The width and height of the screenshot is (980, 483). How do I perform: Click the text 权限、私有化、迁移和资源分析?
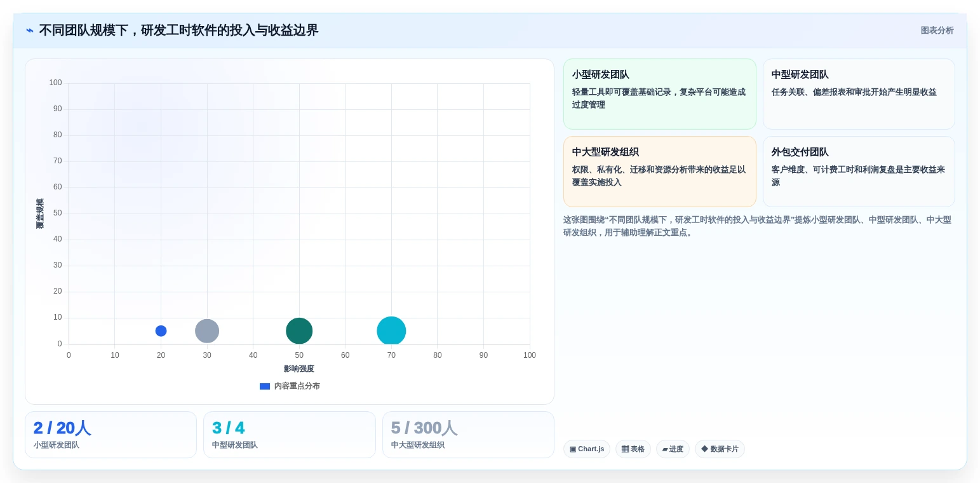pos(630,170)
